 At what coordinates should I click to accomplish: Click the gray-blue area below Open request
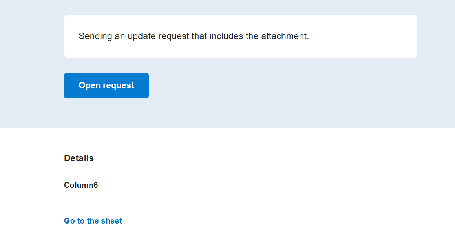coord(106,113)
